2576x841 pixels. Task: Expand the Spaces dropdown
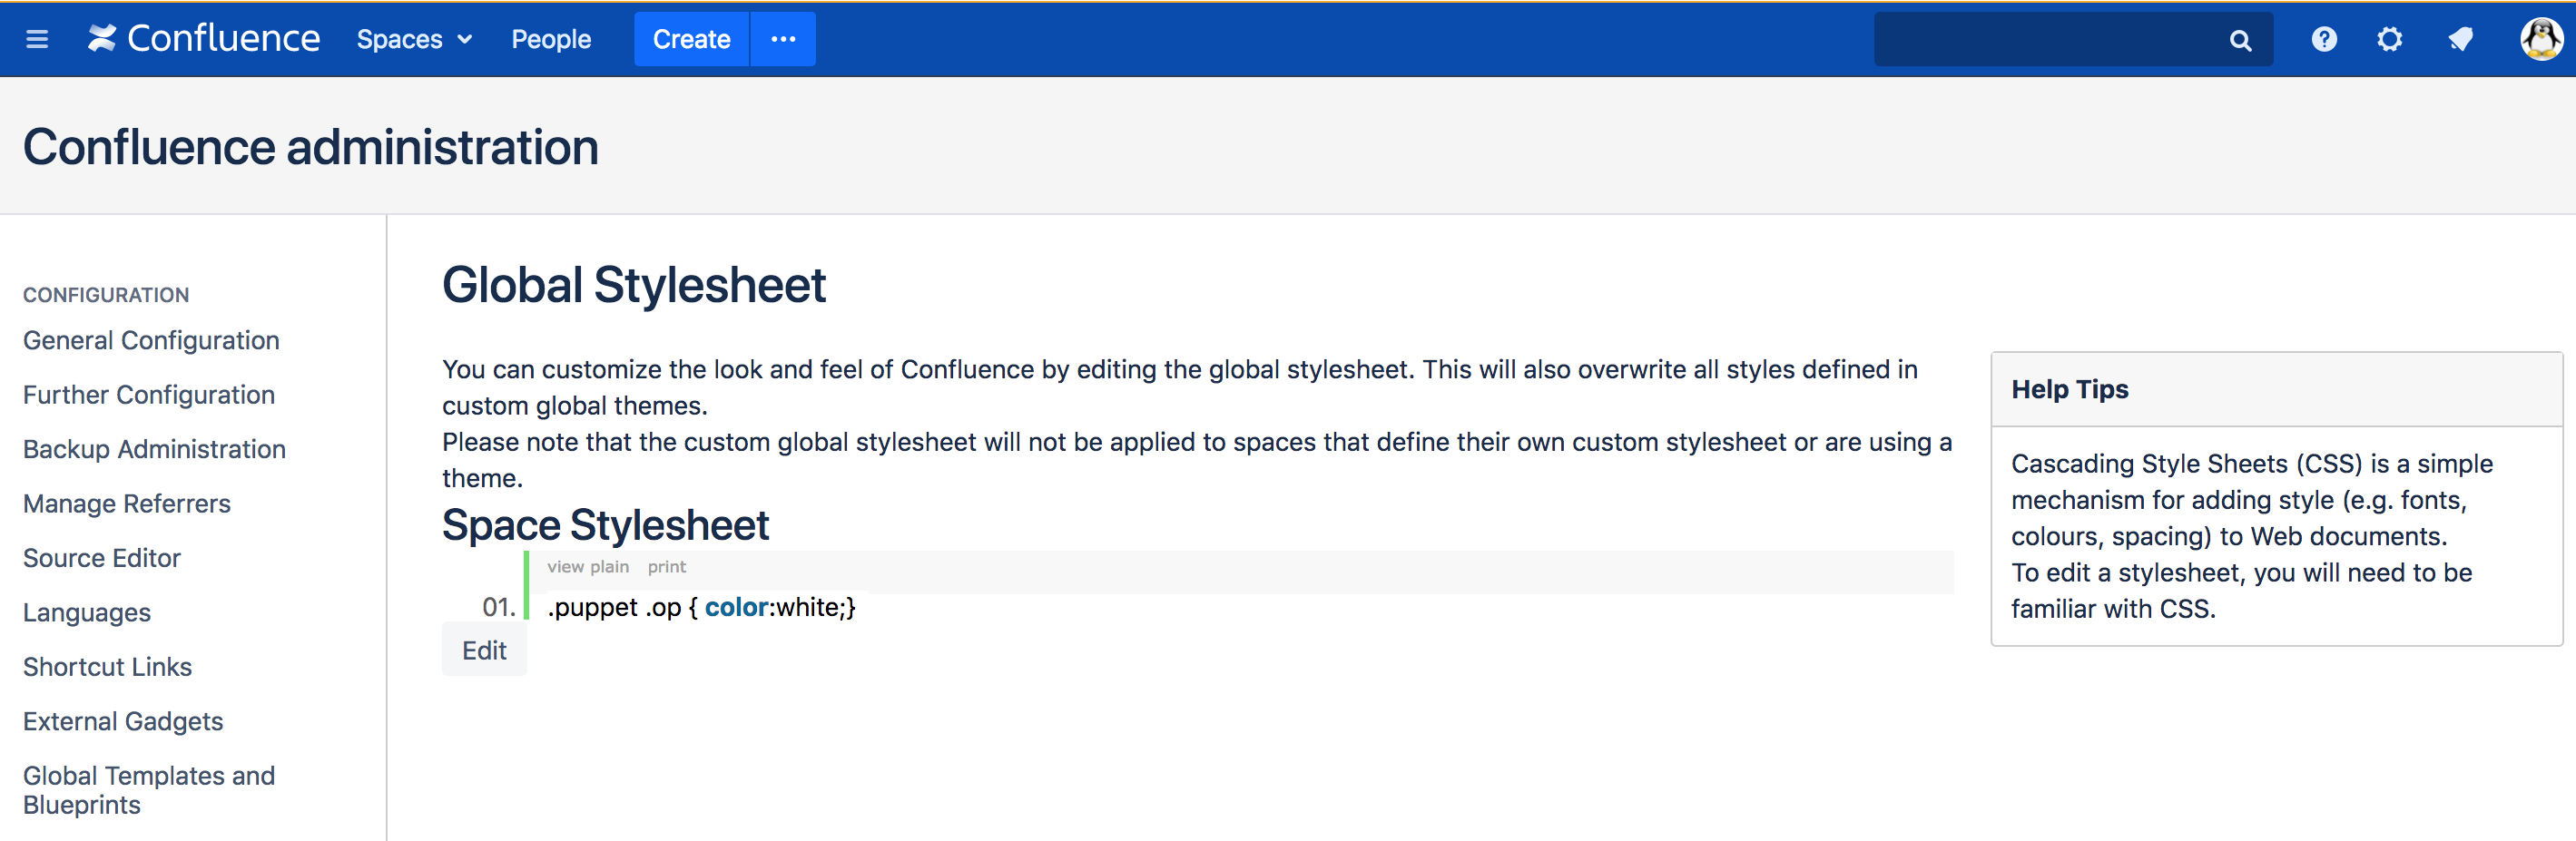pyautogui.click(x=414, y=39)
